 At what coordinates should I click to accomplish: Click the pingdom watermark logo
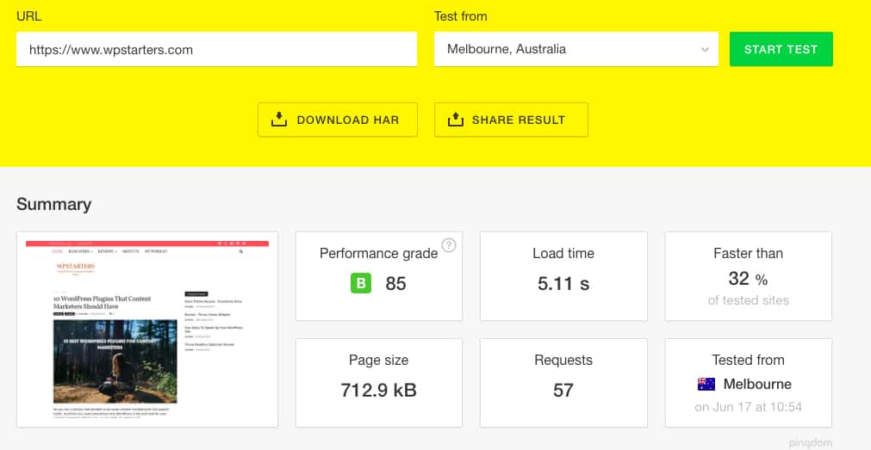(x=810, y=442)
